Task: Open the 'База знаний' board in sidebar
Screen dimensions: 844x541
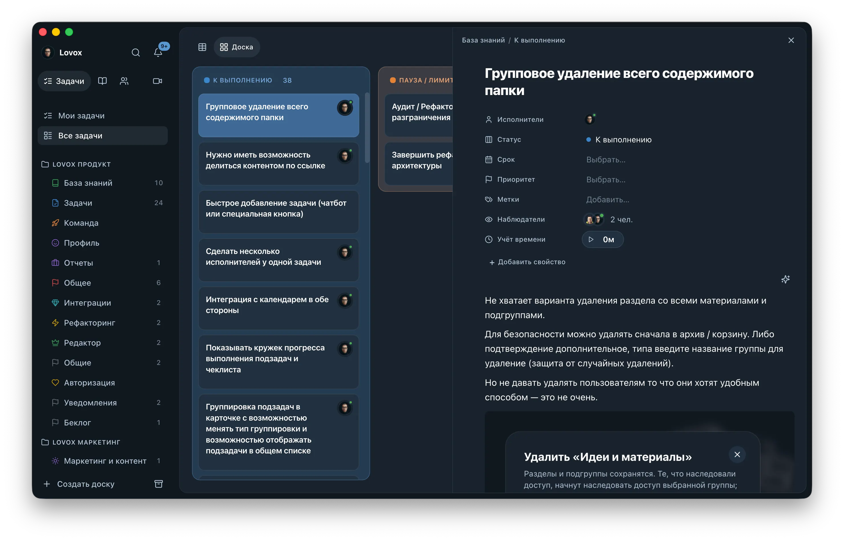Action: tap(102, 183)
